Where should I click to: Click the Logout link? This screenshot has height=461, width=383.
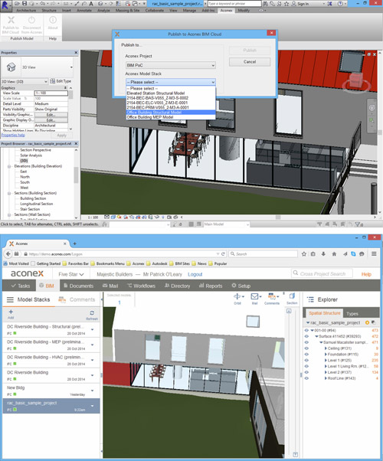click(195, 274)
